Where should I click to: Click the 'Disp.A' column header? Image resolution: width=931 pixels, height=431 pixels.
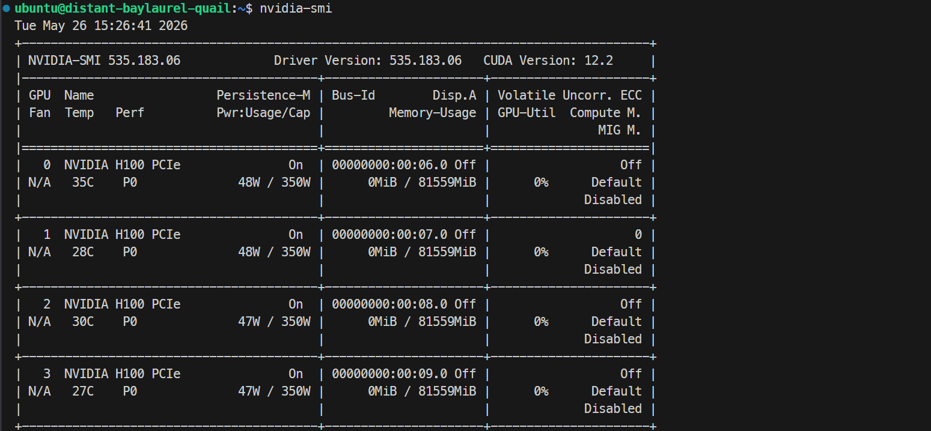[x=454, y=95]
